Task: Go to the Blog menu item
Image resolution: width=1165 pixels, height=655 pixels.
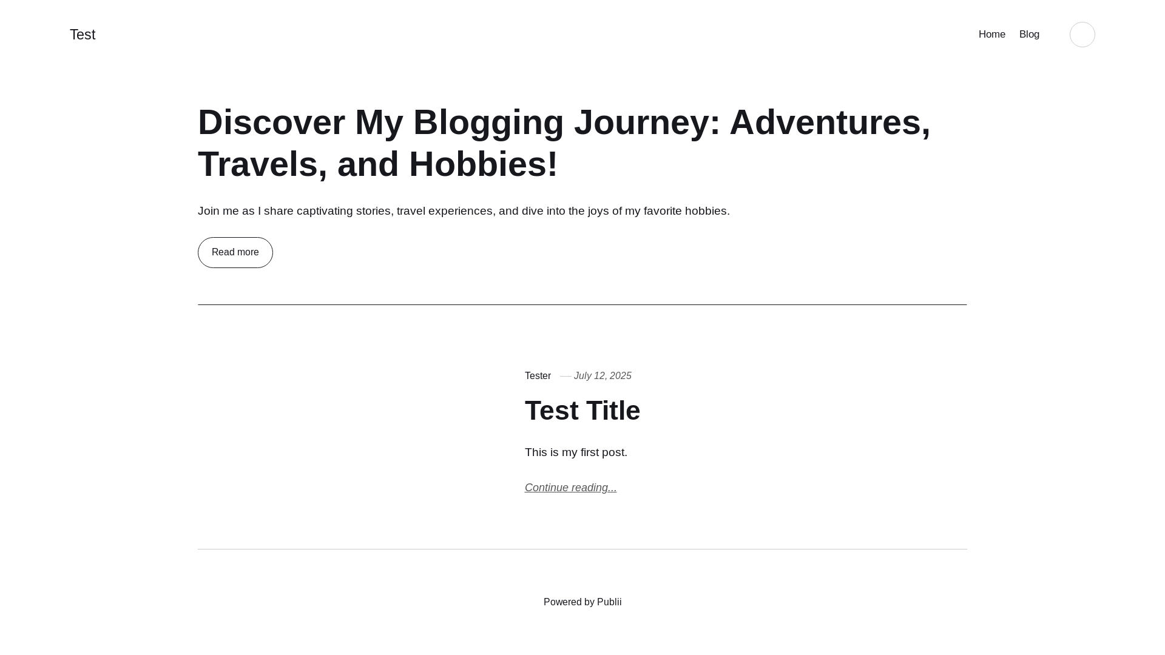Action: [1029, 35]
